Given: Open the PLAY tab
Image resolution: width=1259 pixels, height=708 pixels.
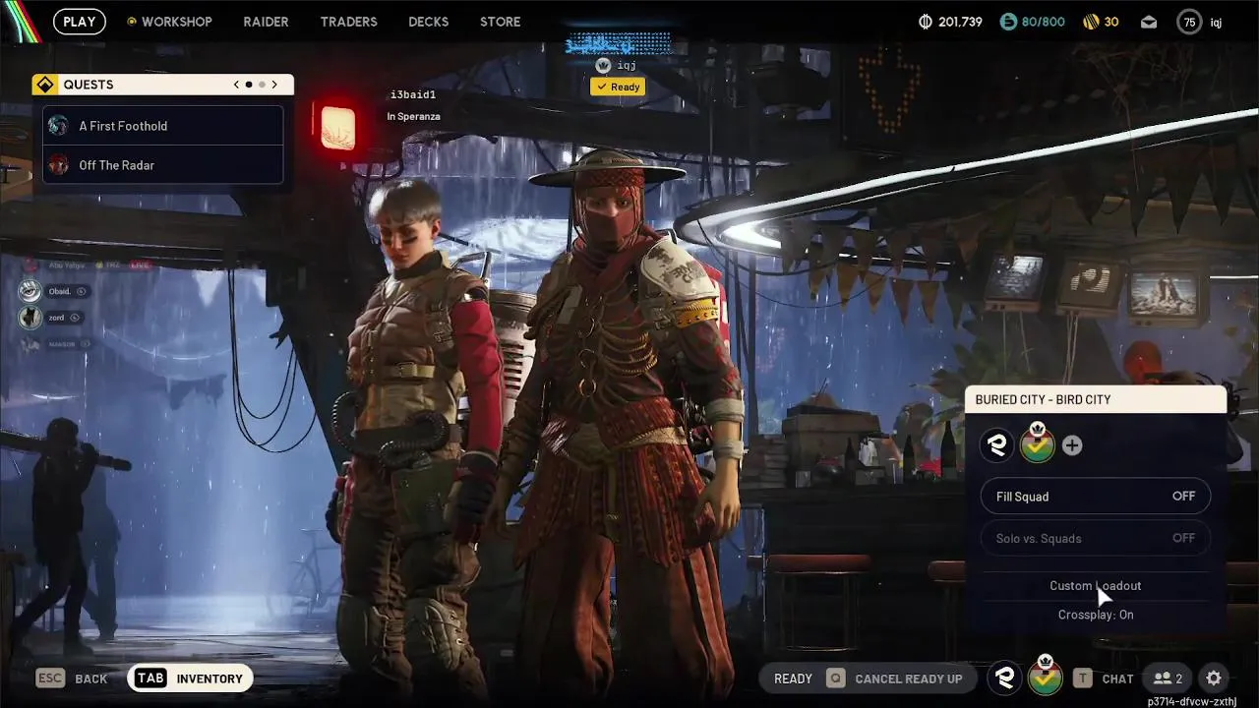Looking at the screenshot, I should click(80, 22).
